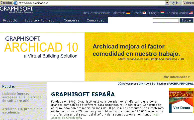Viewport: 194px width, 120px height.
Task: Click the Sitios Internacionales link
Action: (x=96, y=13)
